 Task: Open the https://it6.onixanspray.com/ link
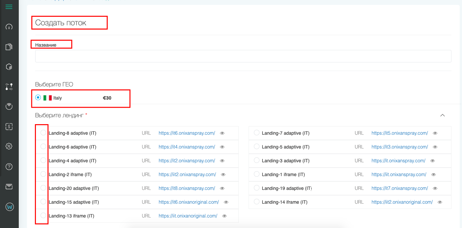(x=187, y=133)
